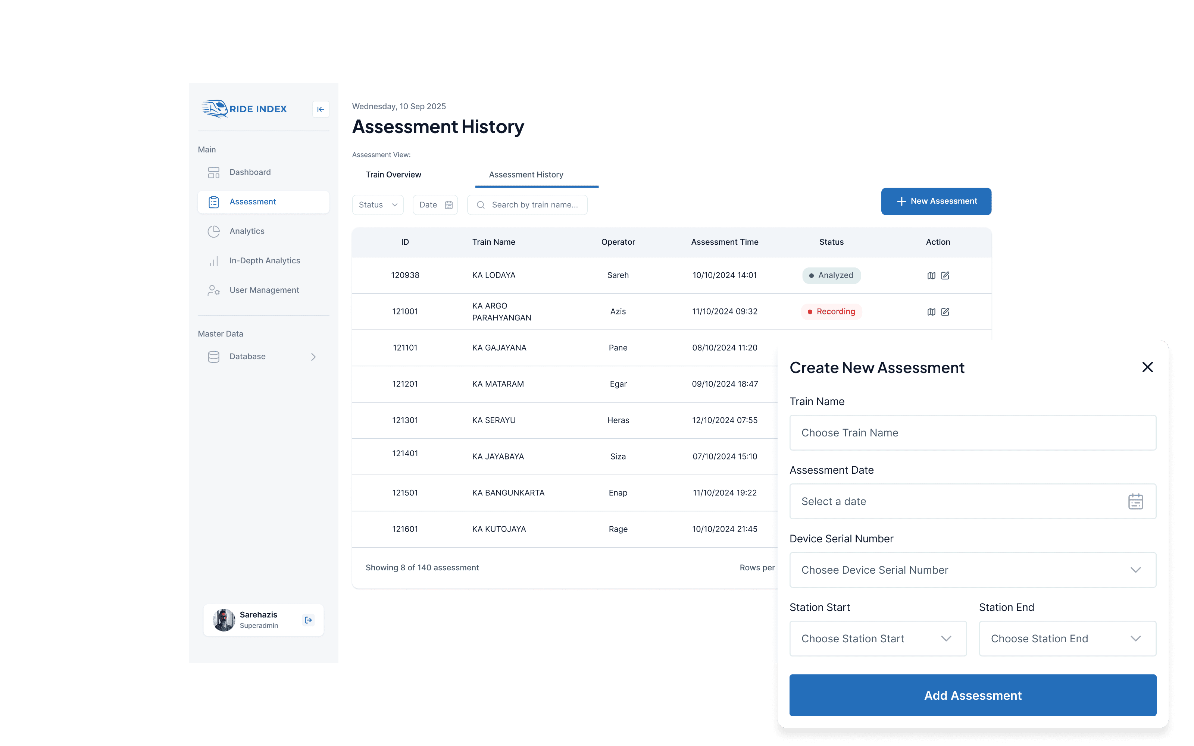The width and height of the screenshot is (1194, 746).
Task: Click the Sarehazis profile avatar
Action: pyautogui.click(x=224, y=620)
